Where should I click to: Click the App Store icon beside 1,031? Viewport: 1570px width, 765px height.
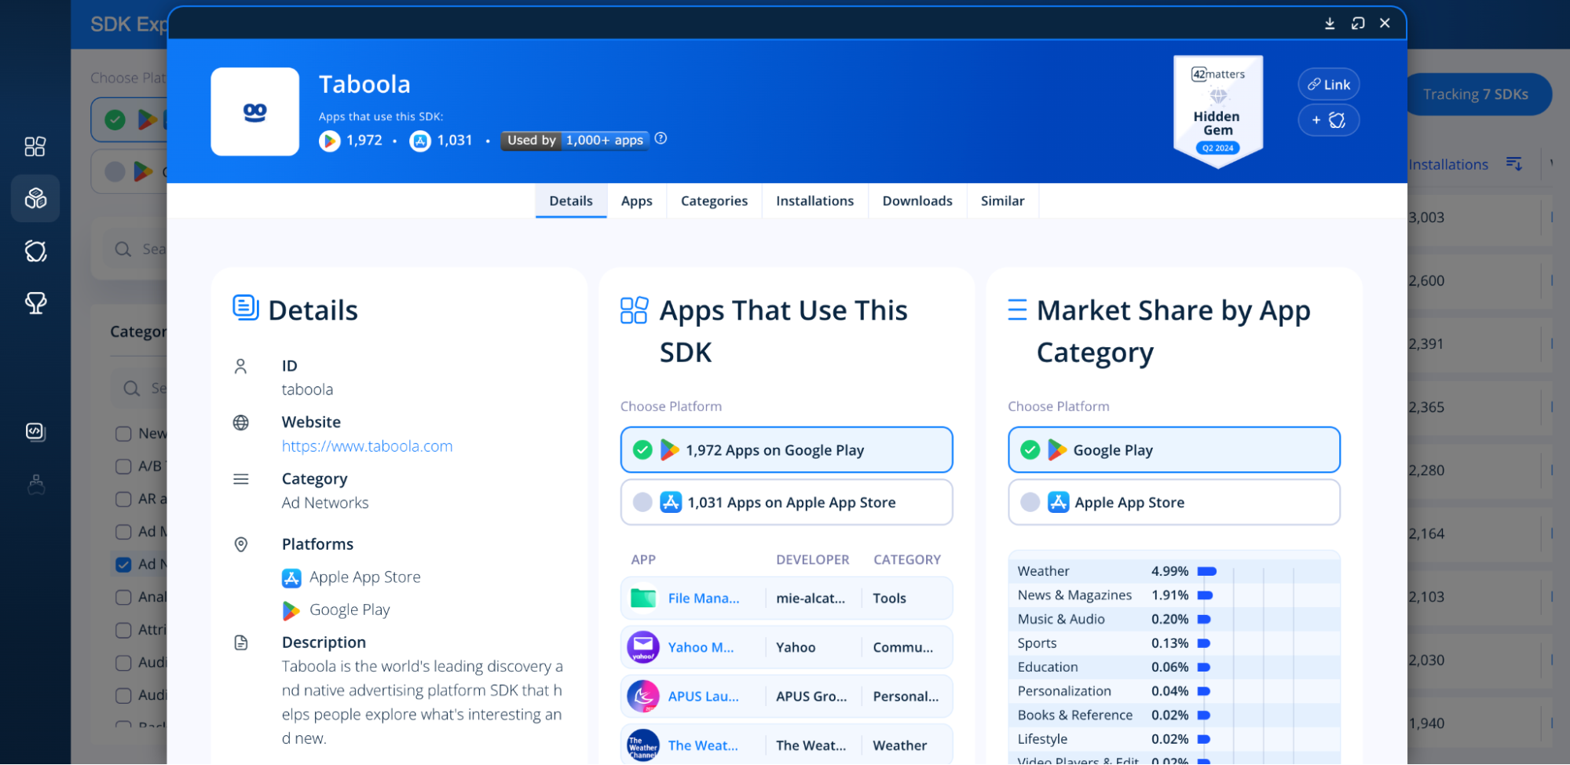click(420, 141)
